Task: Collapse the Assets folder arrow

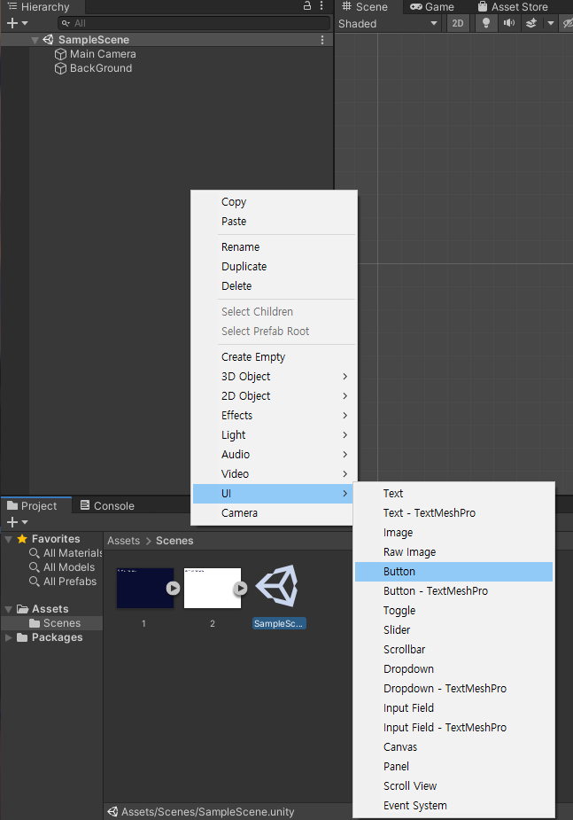Action: pyautogui.click(x=9, y=609)
